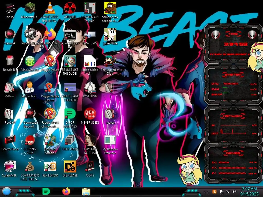Launch Plants vs Zombies shortcut
263x197 pixels.
pos(50,140)
